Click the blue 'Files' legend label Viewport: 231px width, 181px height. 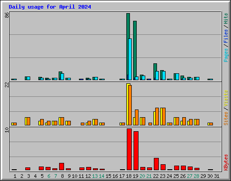[226, 36]
